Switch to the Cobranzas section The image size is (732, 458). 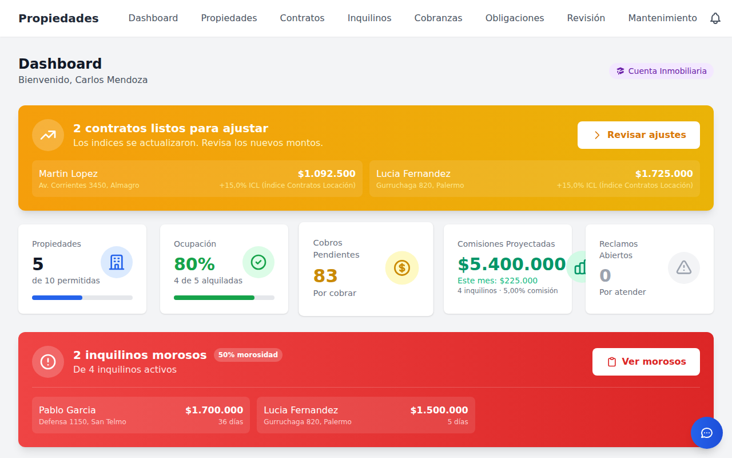438,18
